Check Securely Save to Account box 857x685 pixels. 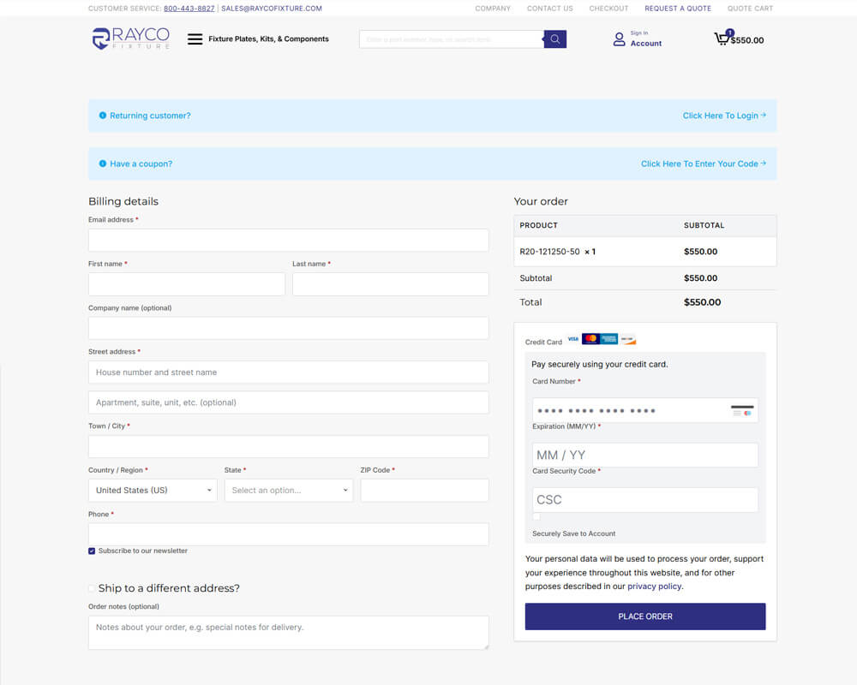(536, 517)
